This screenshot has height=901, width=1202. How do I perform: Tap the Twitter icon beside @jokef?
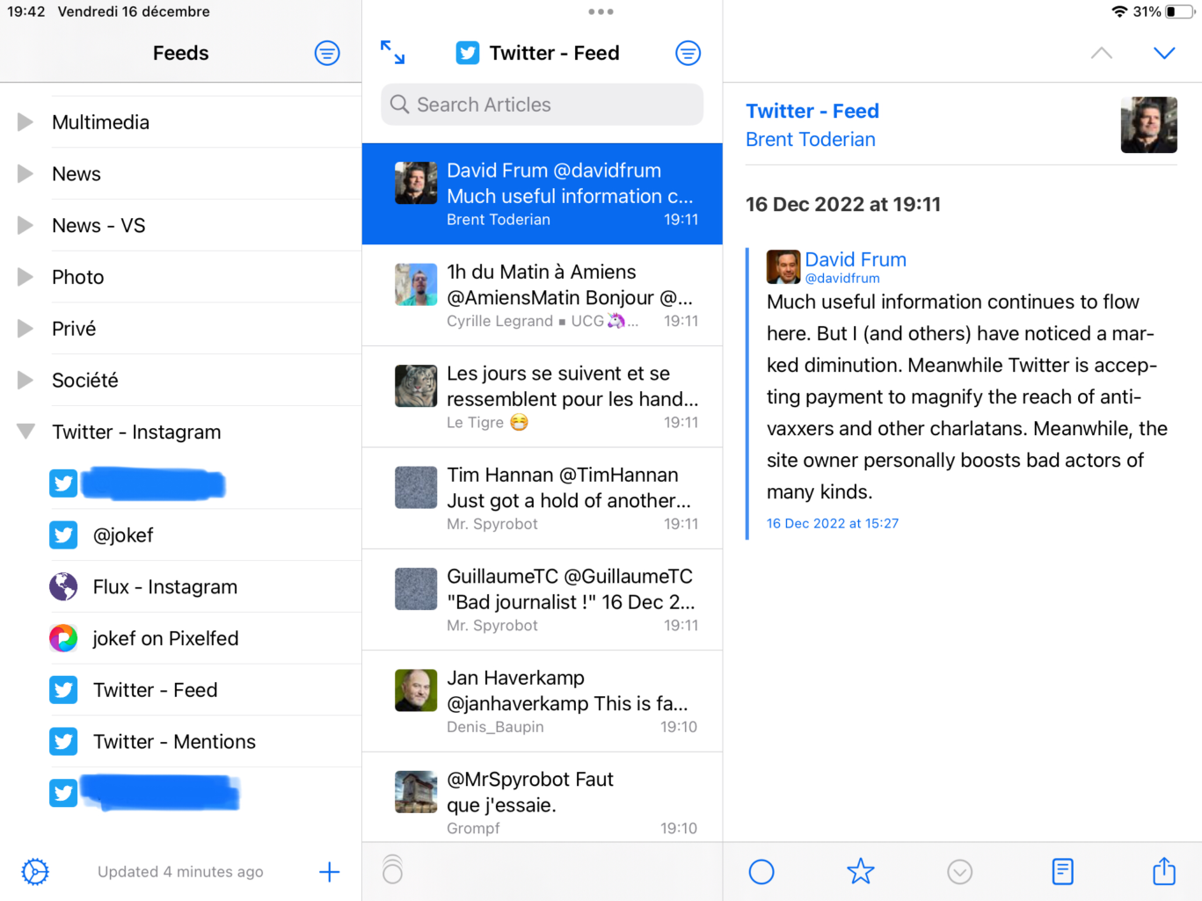click(63, 534)
